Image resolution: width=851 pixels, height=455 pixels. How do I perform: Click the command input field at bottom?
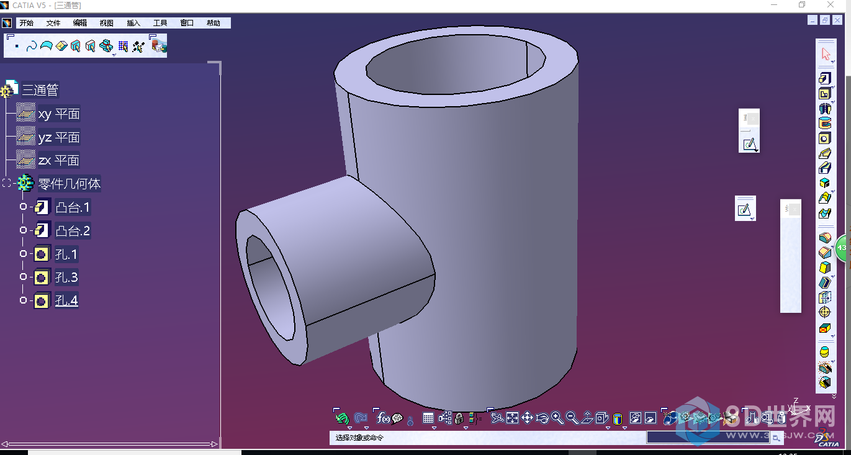708,437
